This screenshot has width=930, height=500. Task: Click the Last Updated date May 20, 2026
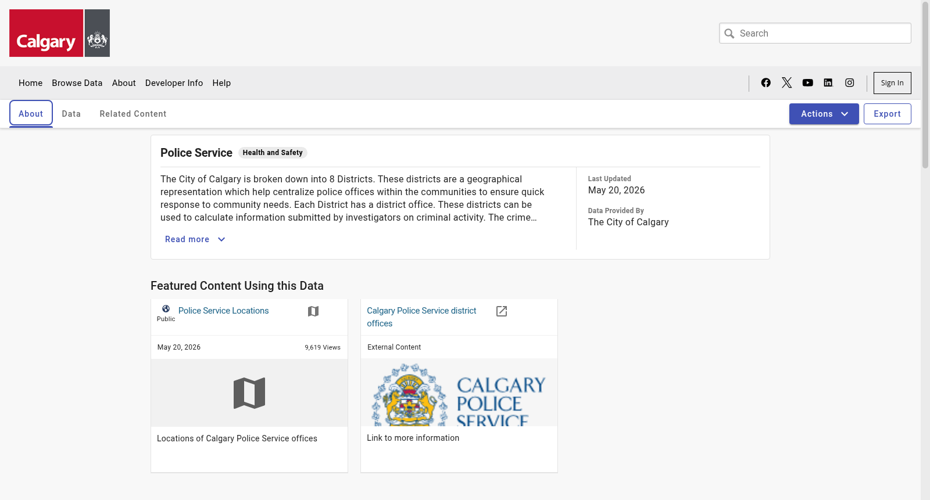point(616,190)
